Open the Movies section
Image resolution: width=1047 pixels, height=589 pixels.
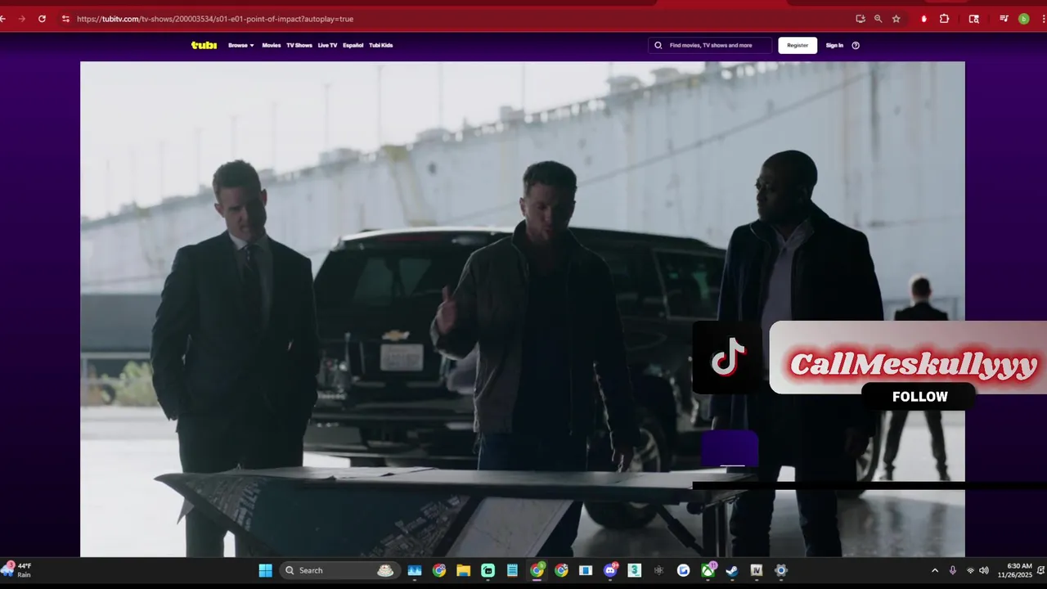[x=271, y=45]
